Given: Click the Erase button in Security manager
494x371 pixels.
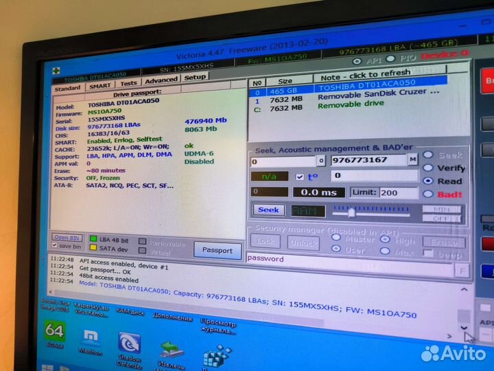Looking at the screenshot, I should (x=444, y=243).
